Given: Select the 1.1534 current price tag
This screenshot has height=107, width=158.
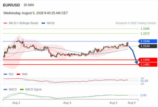Looking at the screenshot, I should [x=148, y=46].
